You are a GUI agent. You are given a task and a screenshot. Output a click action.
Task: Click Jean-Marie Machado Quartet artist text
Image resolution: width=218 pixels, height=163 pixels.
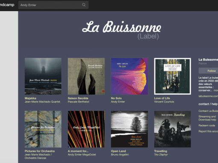42,102
